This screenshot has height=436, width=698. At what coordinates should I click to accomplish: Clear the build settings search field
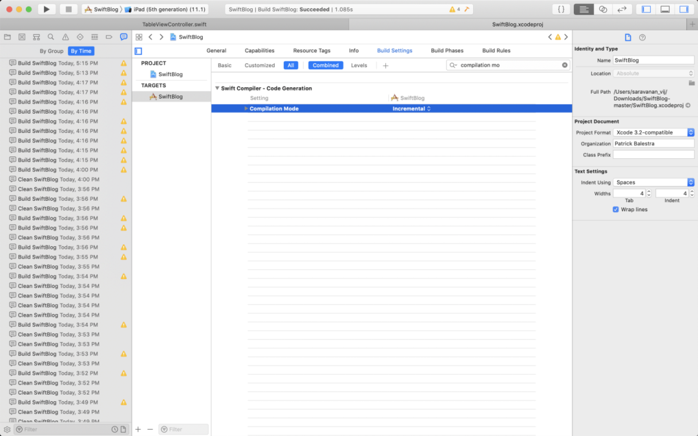point(564,65)
